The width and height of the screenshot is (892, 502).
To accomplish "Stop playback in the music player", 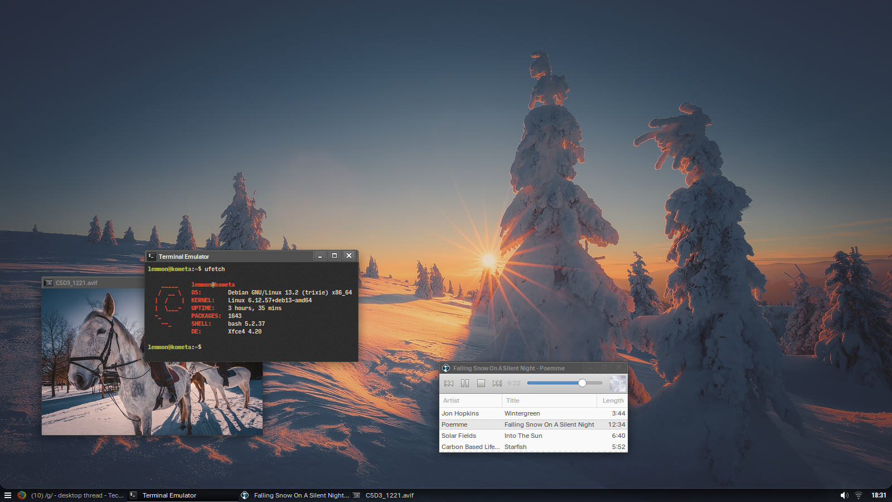I will 481,383.
